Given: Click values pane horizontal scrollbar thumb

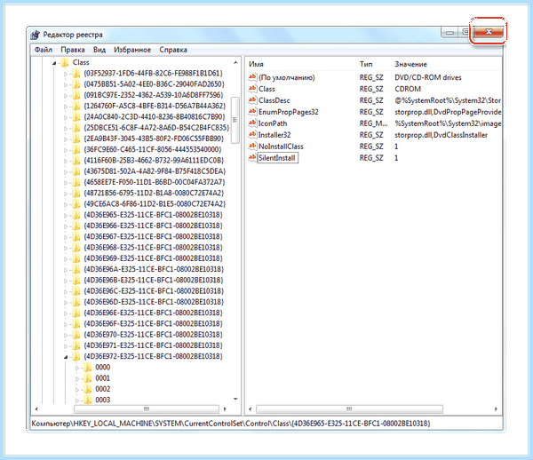Looking at the screenshot, I should point(349,409).
